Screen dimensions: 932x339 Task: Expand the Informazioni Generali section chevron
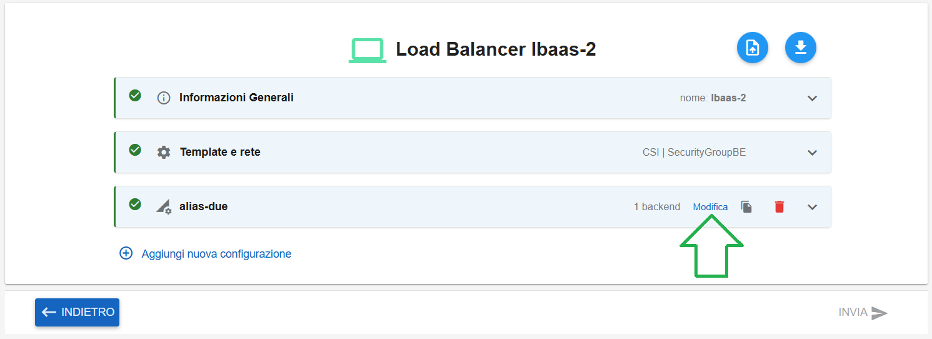[812, 98]
